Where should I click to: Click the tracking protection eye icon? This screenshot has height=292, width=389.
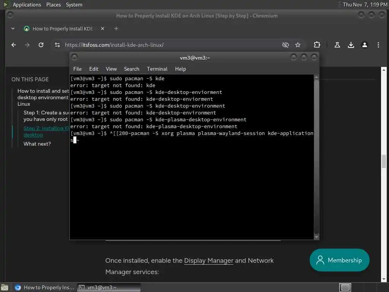286,45
